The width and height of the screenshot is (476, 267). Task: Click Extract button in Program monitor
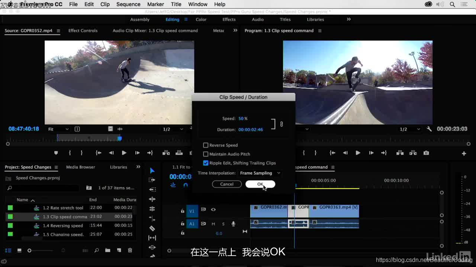[413, 153]
